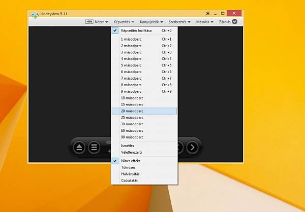Viewport: 305px width, 212px height.
Task: Select Tükrözés transition effect
Action: 144,167
